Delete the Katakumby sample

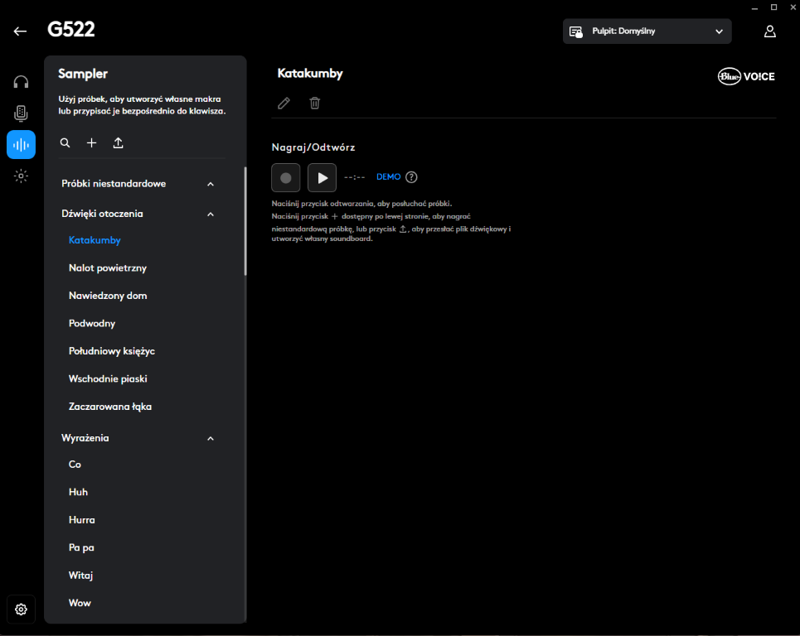(314, 103)
